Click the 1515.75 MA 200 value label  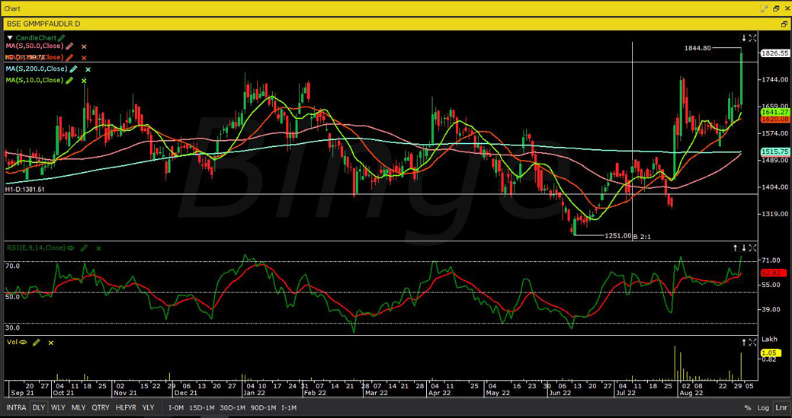click(774, 152)
